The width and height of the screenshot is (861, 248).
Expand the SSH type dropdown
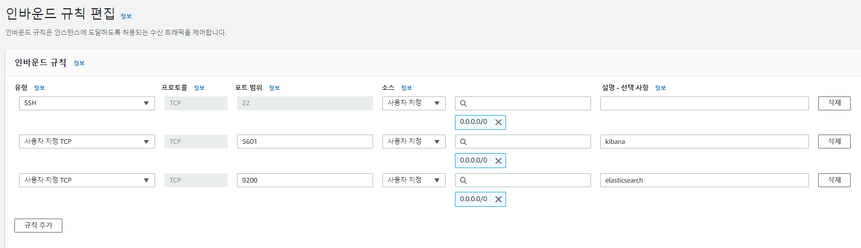point(87,103)
